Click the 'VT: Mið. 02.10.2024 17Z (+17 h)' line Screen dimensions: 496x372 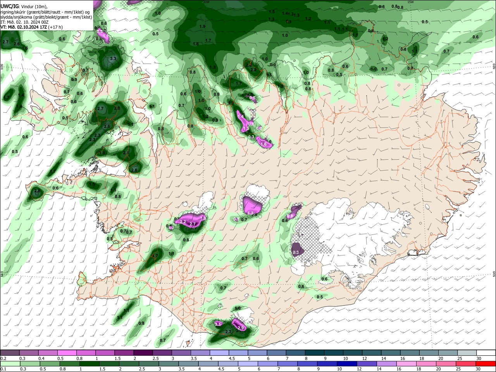click(31, 27)
